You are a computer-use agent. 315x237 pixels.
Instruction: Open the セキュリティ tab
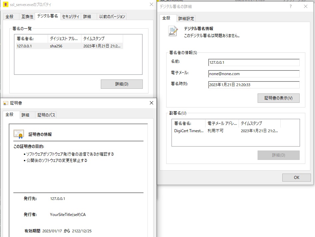(x=70, y=16)
